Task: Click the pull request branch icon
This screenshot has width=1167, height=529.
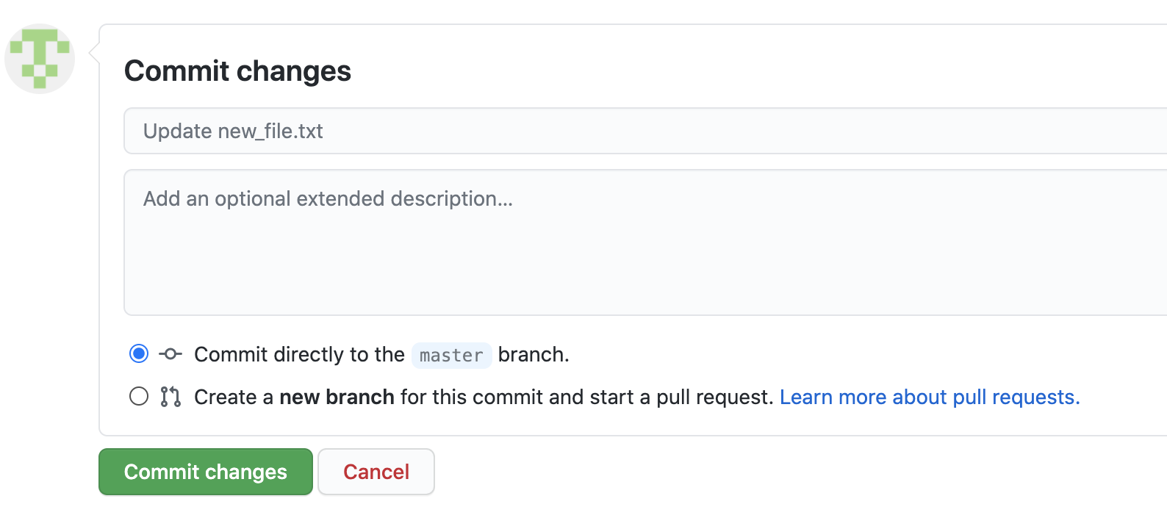Action: 170,397
